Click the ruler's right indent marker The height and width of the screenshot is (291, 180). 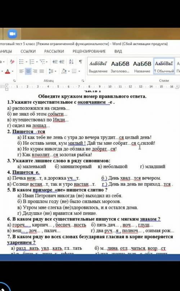177,87
